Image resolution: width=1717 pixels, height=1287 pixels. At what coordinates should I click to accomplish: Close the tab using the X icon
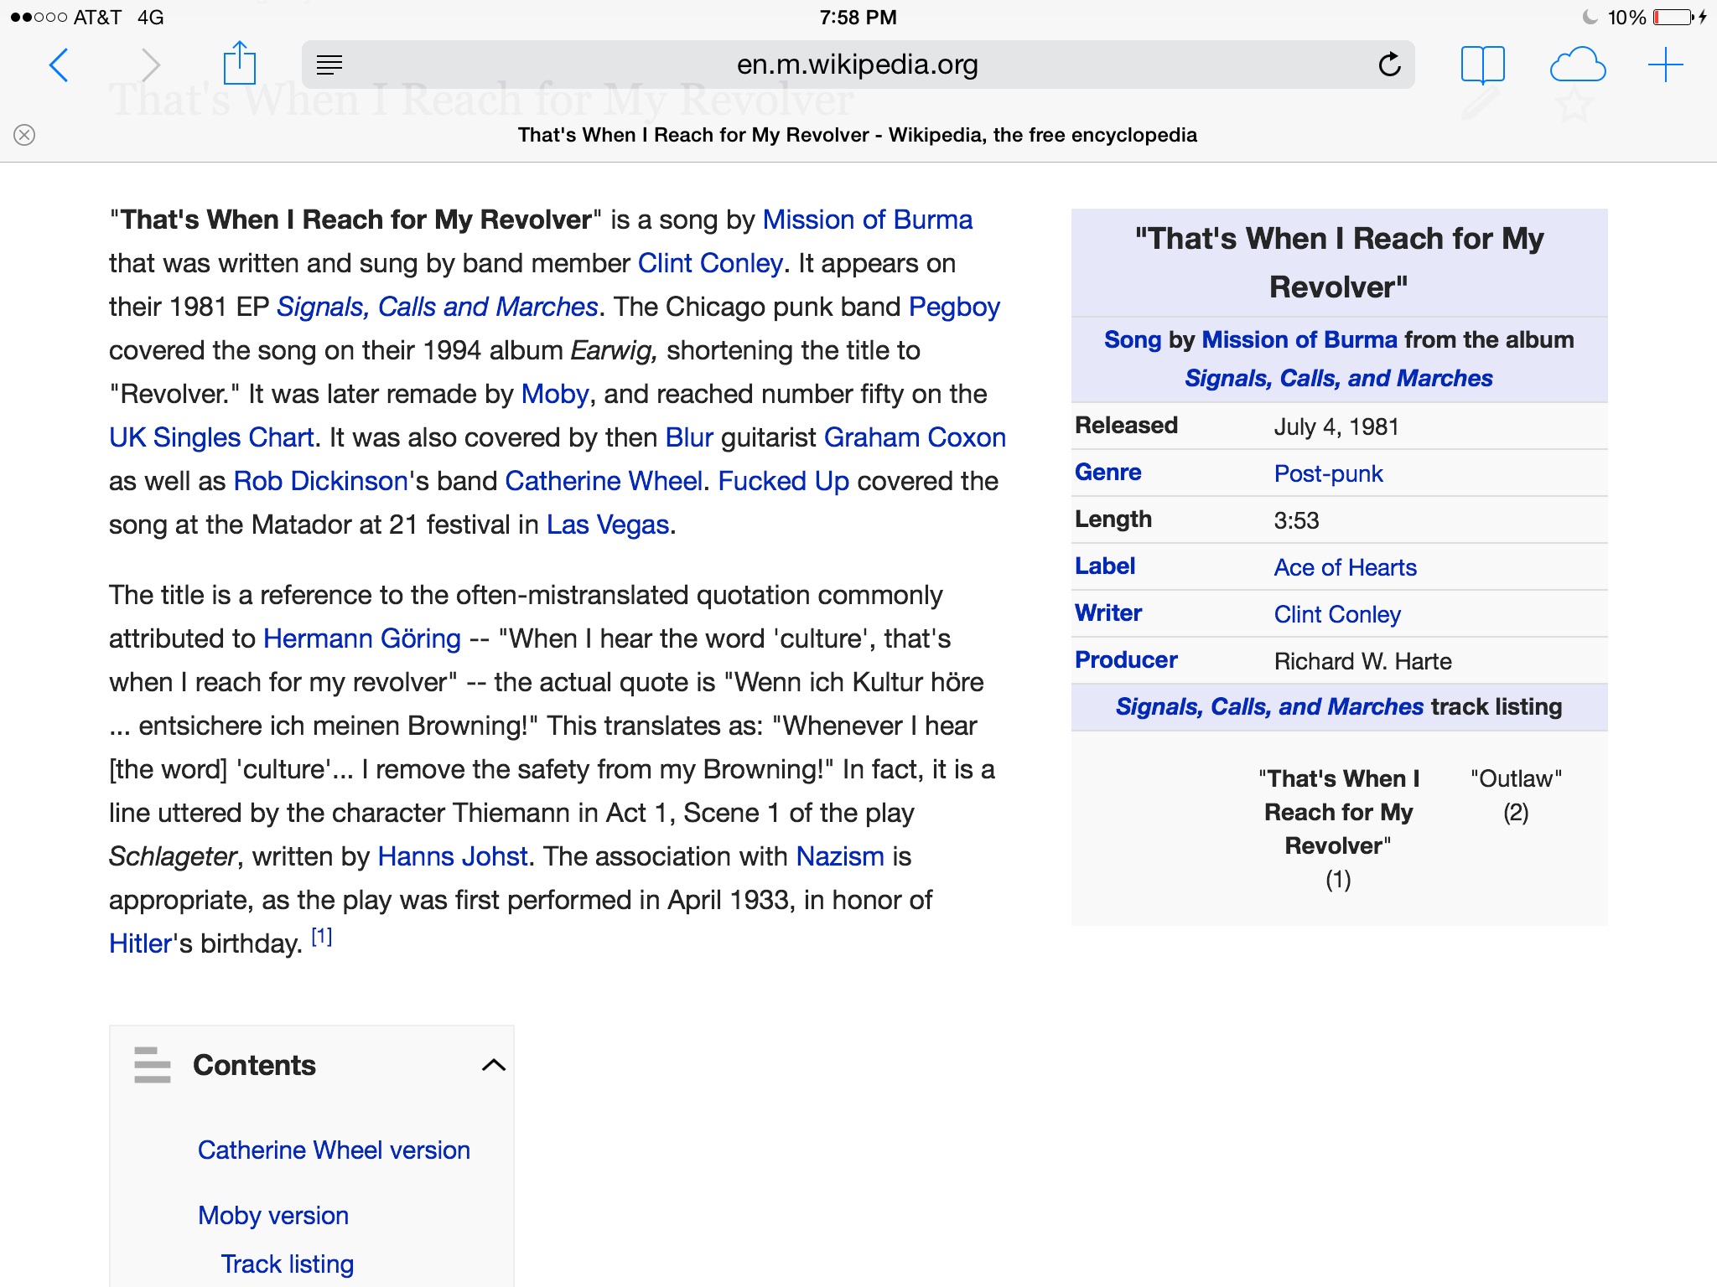pyautogui.click(x=24, y=135)
